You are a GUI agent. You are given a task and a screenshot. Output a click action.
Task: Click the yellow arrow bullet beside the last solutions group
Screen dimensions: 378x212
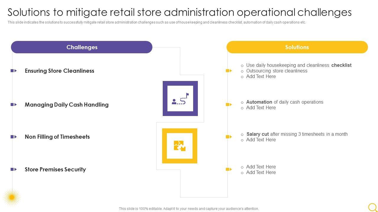click(229, 169)
